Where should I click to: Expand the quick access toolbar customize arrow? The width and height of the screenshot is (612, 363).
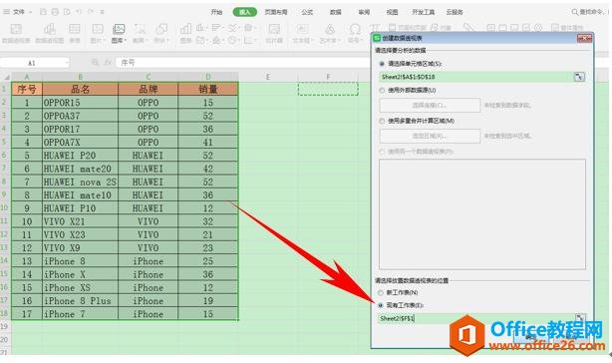pyautogui.click(x=102, y=12)
